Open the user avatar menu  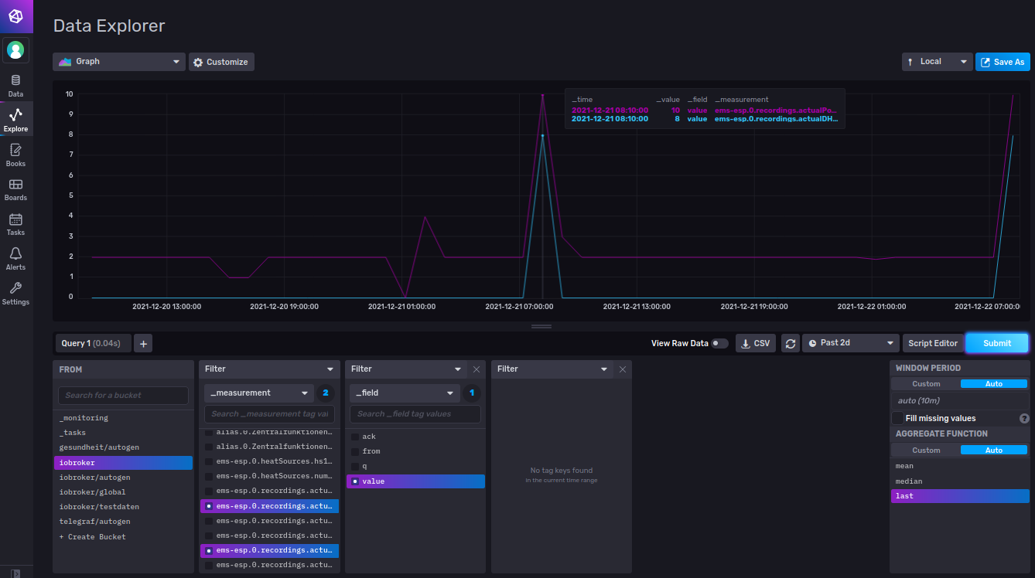pos(15,50)
